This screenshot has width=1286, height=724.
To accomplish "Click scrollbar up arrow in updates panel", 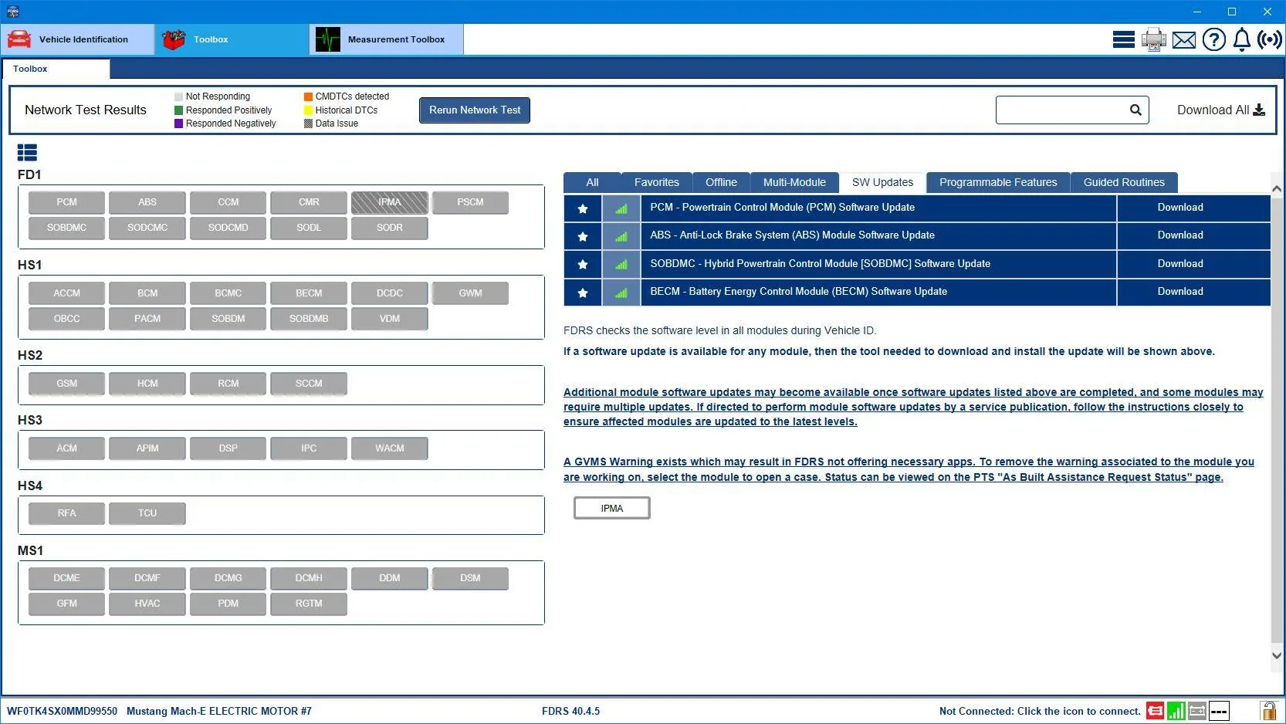I will (1277, 188).
